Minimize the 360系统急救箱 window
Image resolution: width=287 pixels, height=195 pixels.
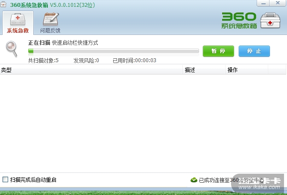click(263, 3)
